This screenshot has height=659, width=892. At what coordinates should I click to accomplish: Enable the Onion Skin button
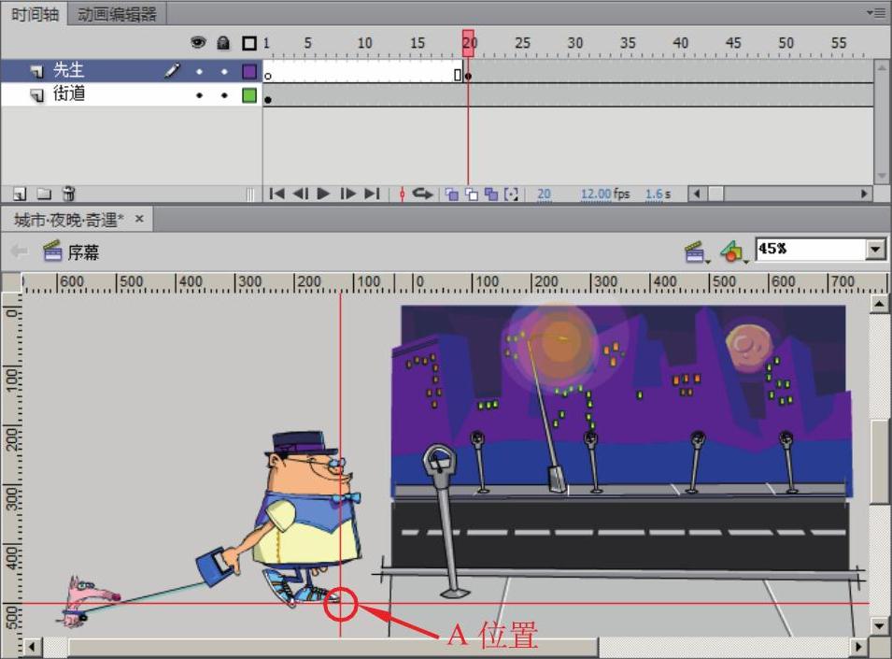click(x=452, y=193)
